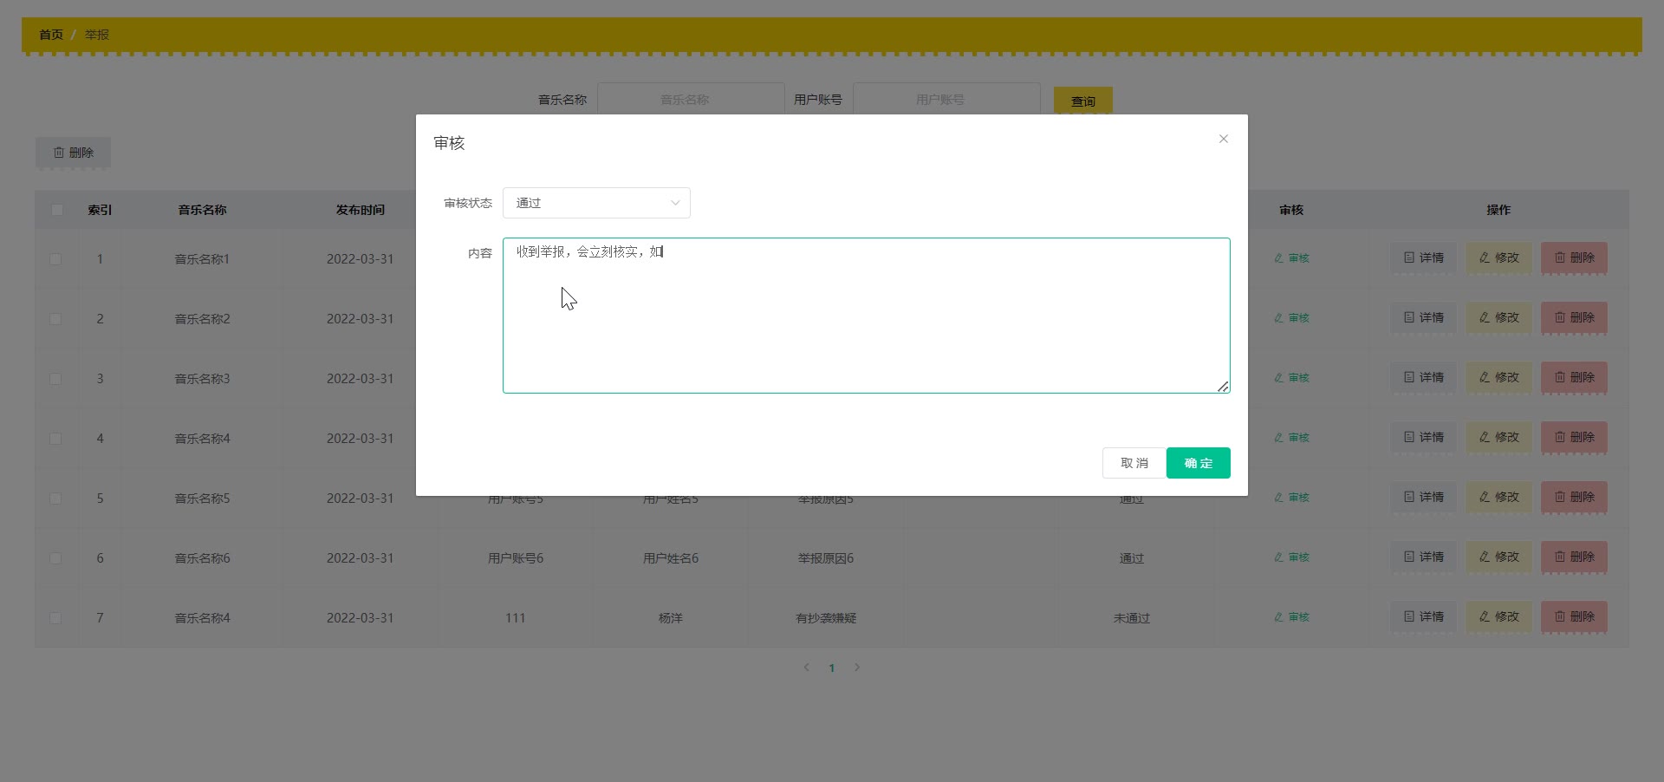Open 详情 for row 音乐名称6

[x=1423, y=557]
